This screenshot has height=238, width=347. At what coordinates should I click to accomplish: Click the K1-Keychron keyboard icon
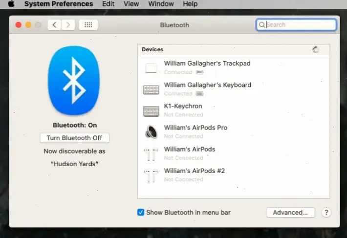click(151, 111)
